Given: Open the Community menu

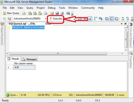Looking at the screenshot, I should coord(88,8).
